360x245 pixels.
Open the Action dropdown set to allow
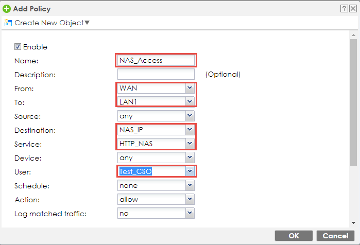pyautogui.click(x=190, y=199)
